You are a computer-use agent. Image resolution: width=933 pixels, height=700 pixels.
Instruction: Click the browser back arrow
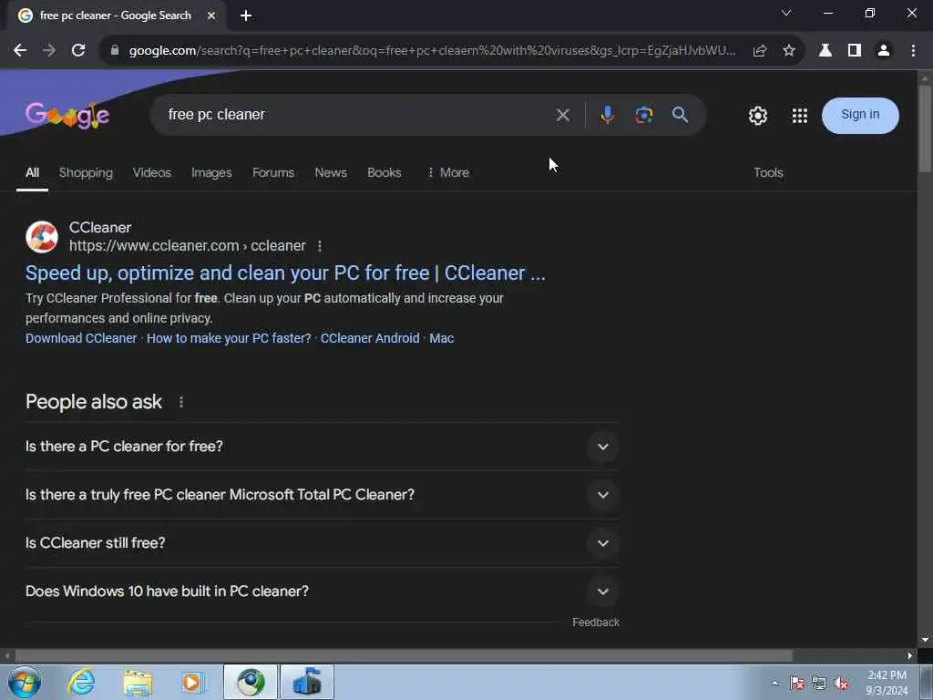[x=20, y=51]
